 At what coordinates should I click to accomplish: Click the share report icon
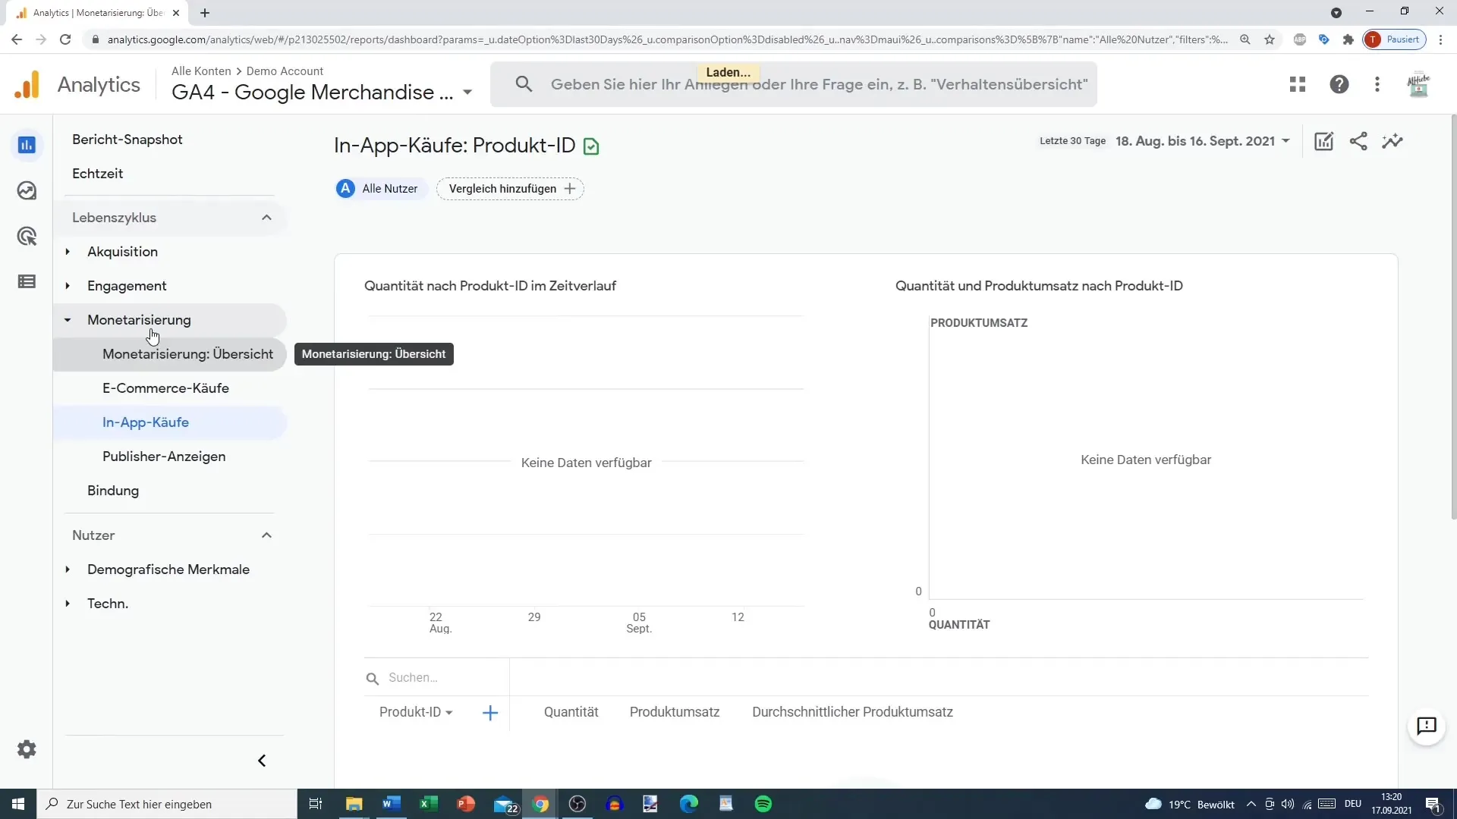[x=1358, y=141]
